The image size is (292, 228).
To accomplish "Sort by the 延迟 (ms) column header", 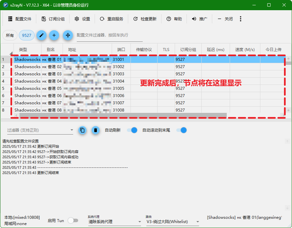I will tap(216, 49).
